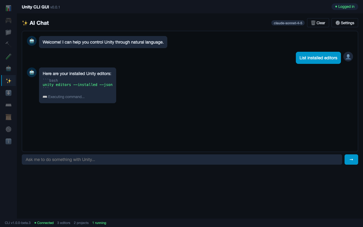Open the folder projects sidebar icon
Screen dimensions: 363x227
8,32
